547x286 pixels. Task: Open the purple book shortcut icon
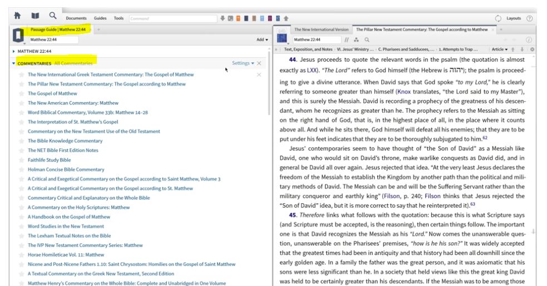pos(270,18)
